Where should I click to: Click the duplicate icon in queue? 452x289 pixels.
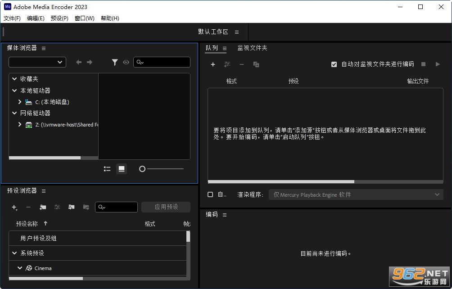pyautogui.click(x=256, y=64)
